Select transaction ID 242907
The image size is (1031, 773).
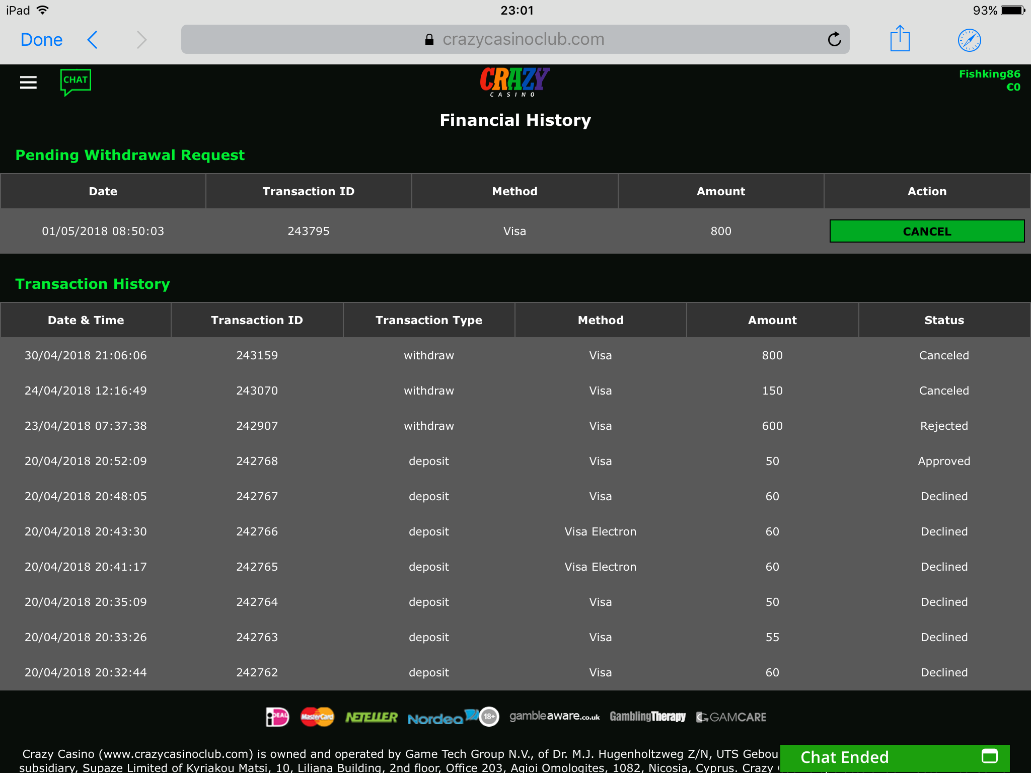(257, 426)
